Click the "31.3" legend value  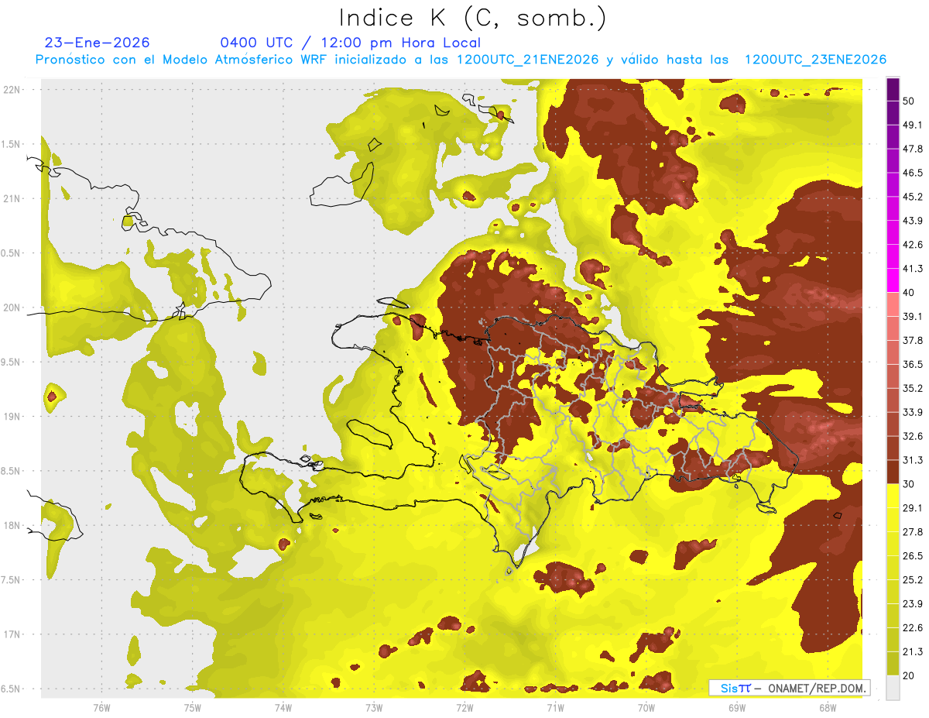click(x=913, y=460)
